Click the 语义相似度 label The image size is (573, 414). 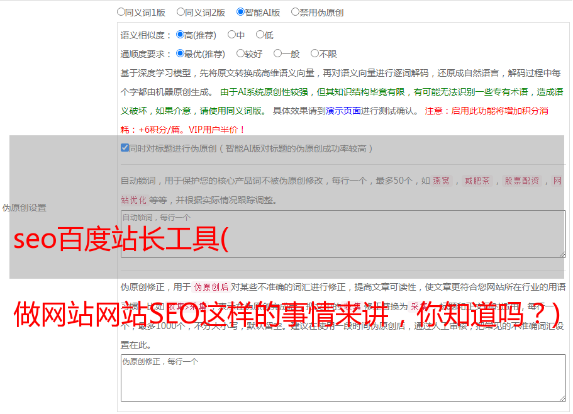point(145,35)
